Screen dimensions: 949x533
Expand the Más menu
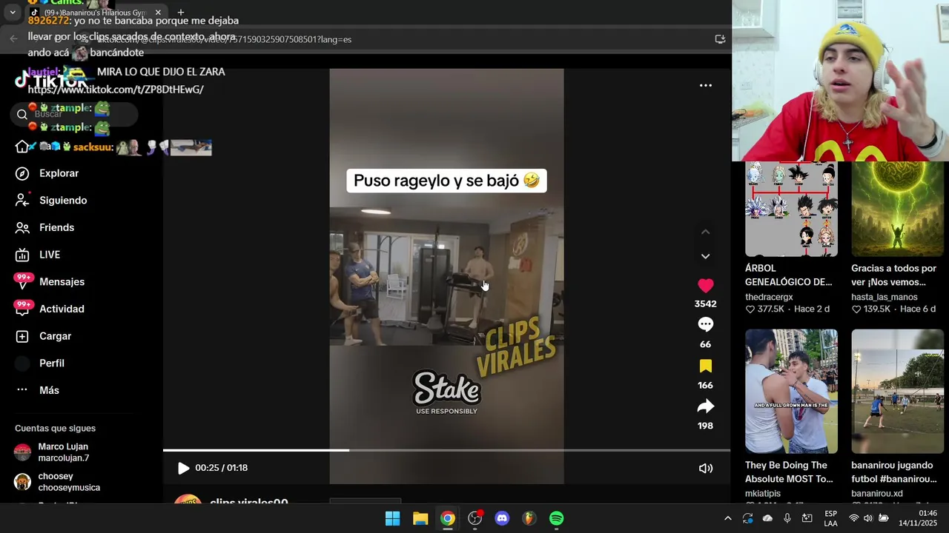[x=49, y=390]
